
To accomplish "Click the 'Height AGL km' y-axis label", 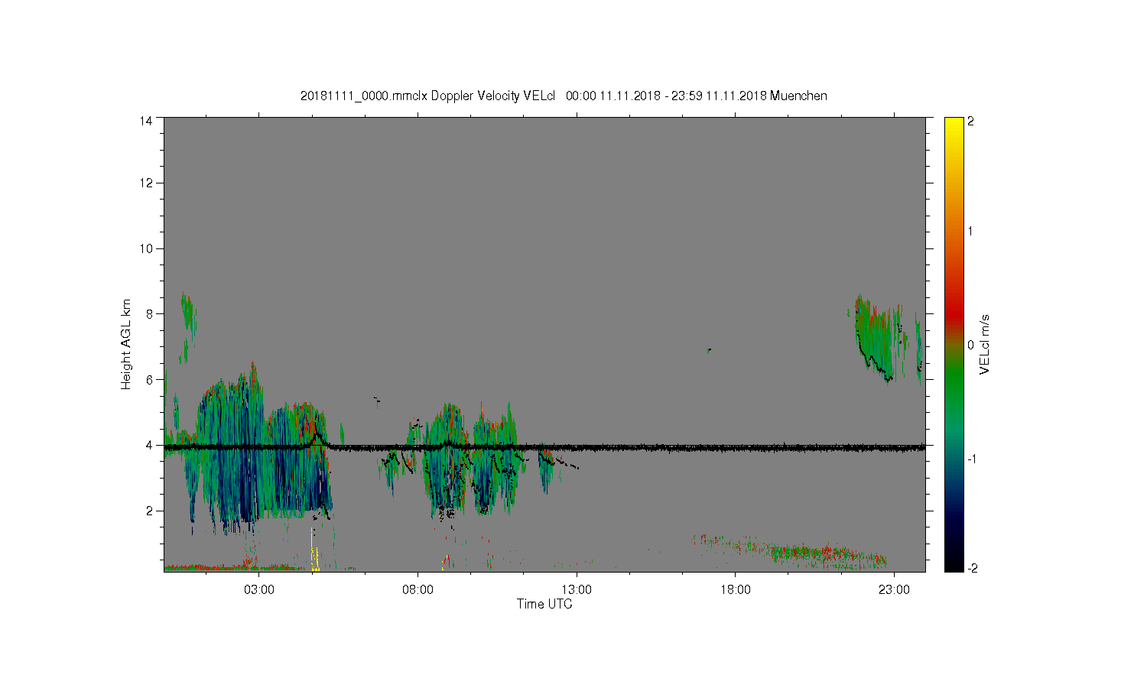I will click(126, 344).
